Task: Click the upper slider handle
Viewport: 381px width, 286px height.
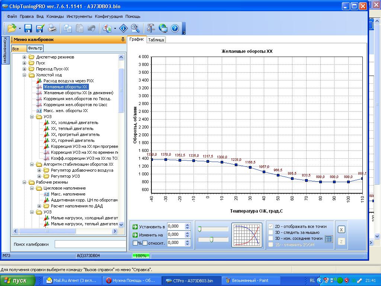Action: (200, 229)
